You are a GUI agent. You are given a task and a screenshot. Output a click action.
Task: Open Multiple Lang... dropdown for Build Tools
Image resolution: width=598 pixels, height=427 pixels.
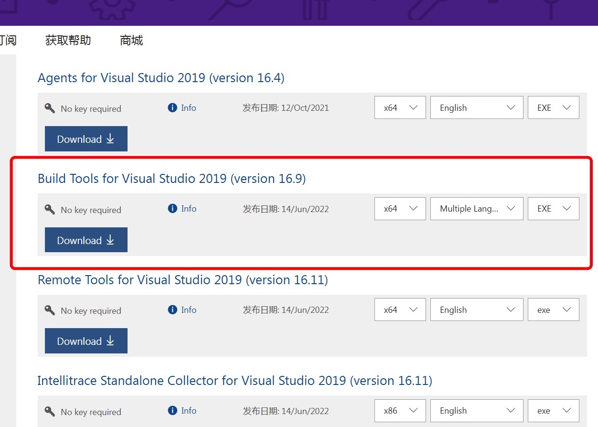(x=477, y=209)
